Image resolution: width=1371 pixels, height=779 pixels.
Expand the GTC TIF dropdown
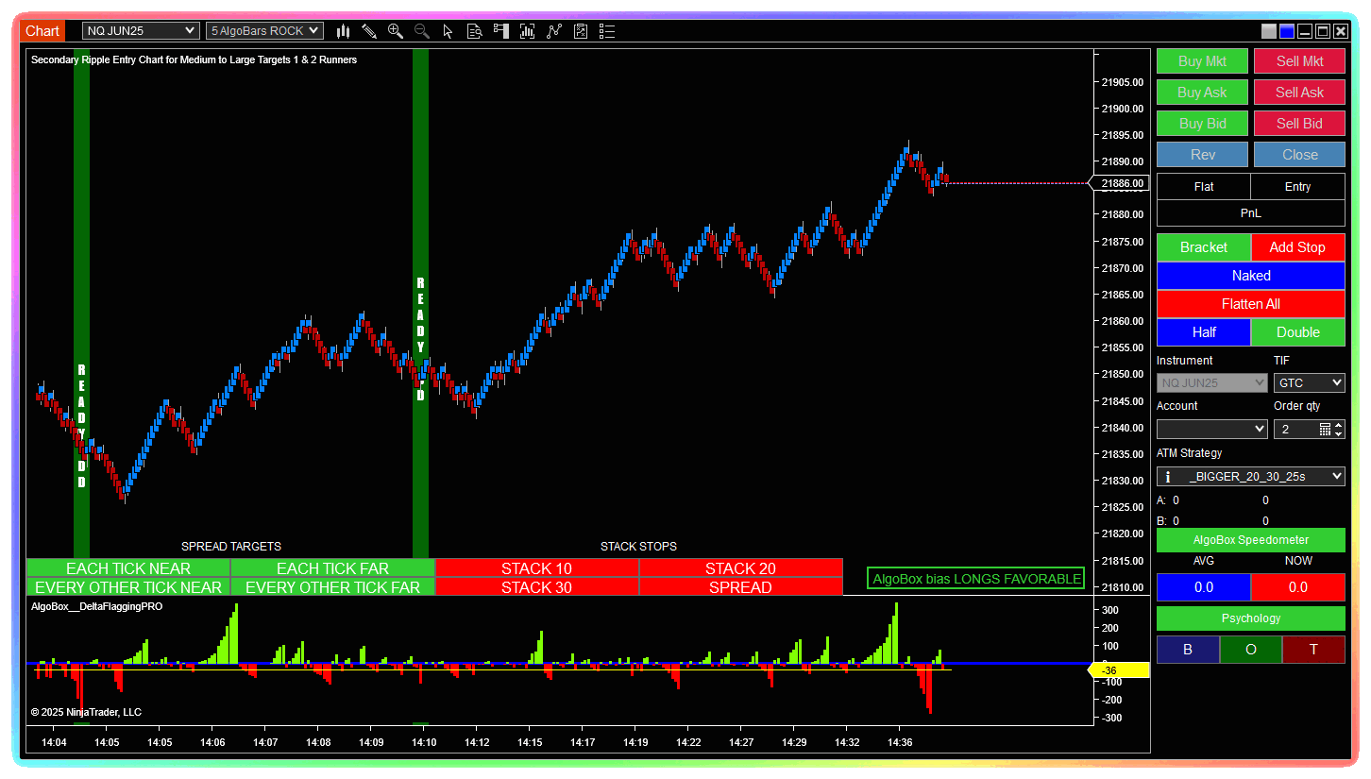(1309, 383)
